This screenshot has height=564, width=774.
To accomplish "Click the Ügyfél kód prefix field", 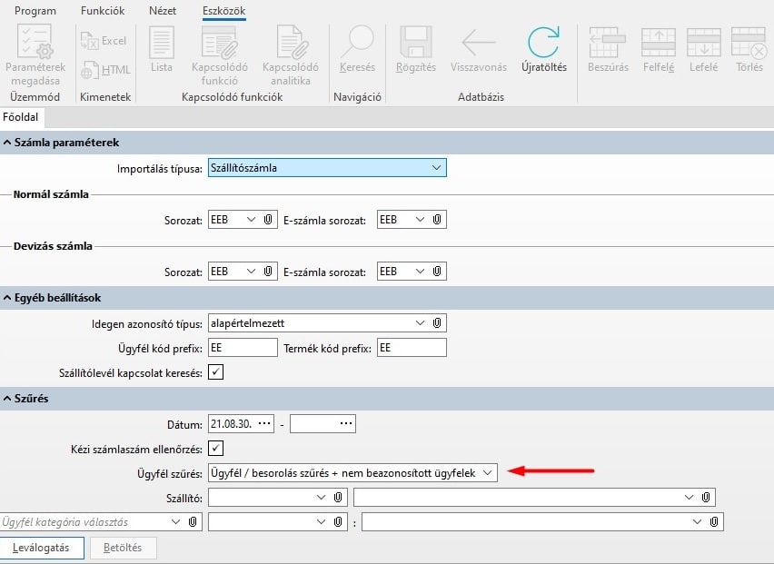I will tap(243, 347).
